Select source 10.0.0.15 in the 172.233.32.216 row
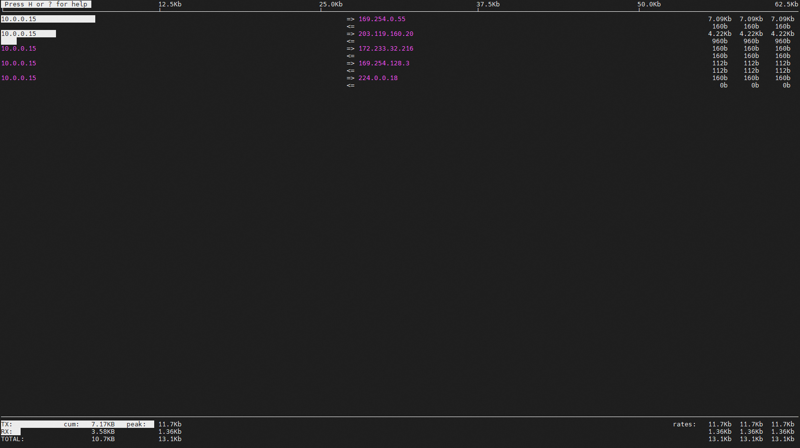The image size is (800, 448). pos(19,49)
